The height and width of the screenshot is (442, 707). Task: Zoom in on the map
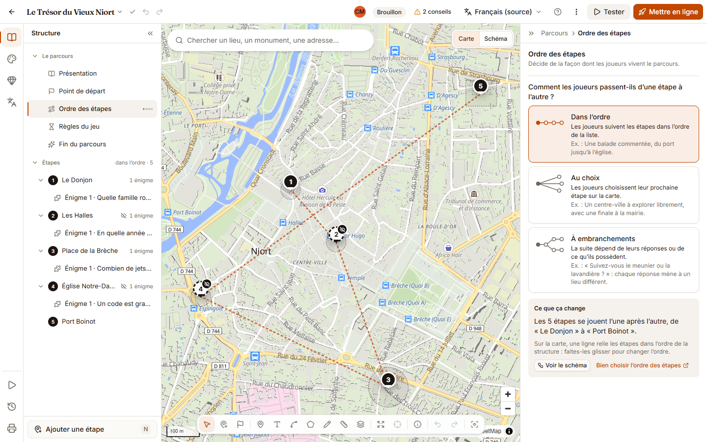[x=508, y=394]
